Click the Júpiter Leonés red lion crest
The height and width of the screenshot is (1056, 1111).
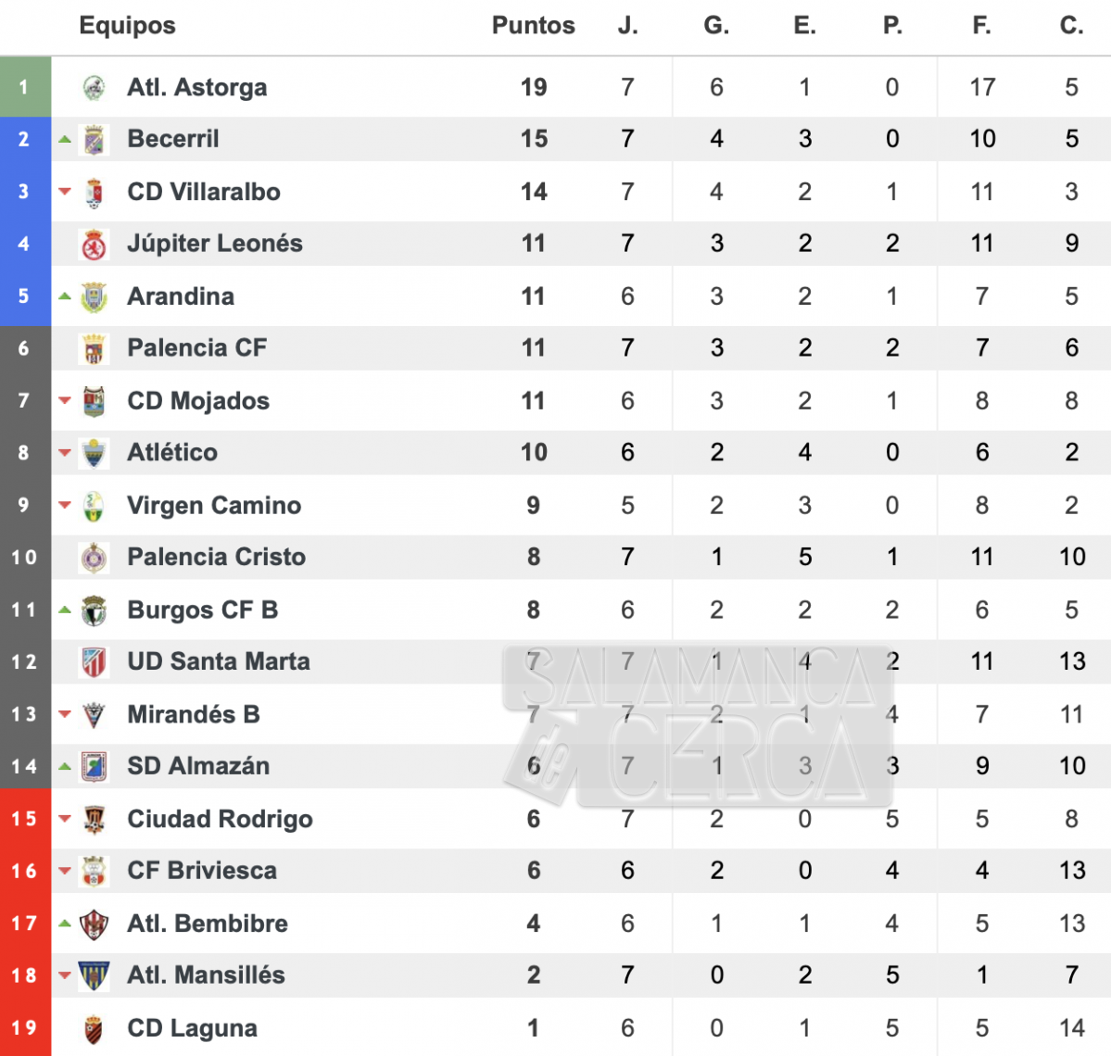click(94, 245)
